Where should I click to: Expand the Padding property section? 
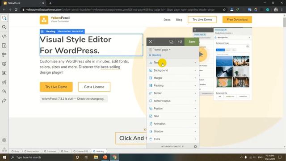[x=173, y=85]
